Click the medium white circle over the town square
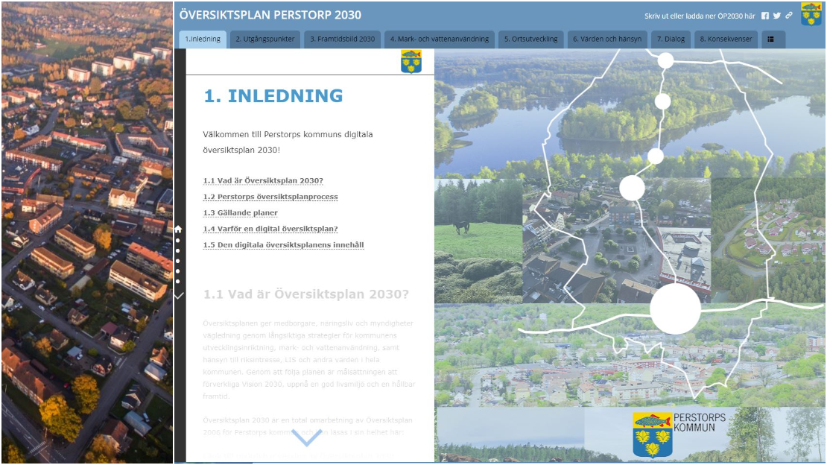This screenshot has width=827, height=465. coord(632,188)
